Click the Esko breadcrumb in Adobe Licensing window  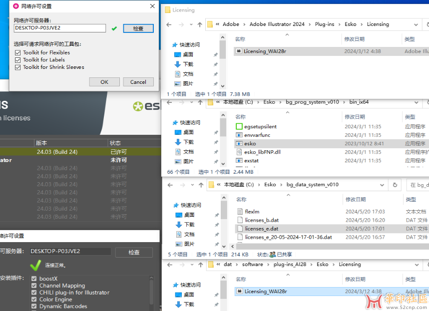coord(350,24)
